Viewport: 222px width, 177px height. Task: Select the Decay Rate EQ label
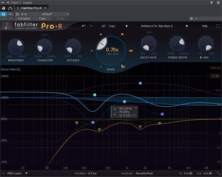pos(11,69)
